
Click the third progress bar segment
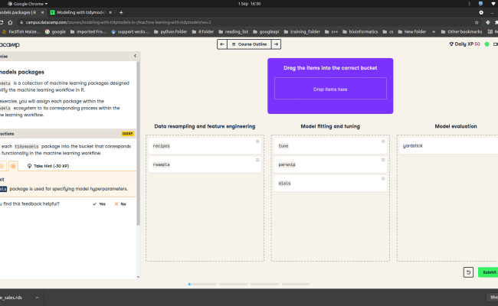264,284
